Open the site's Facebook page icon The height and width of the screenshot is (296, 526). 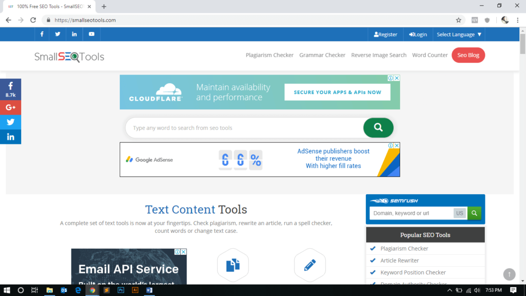click(x=42, y=34)
